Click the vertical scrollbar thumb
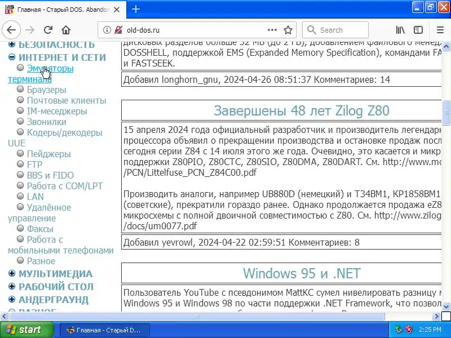Screen dimensions: 451x338 [446, 113]
